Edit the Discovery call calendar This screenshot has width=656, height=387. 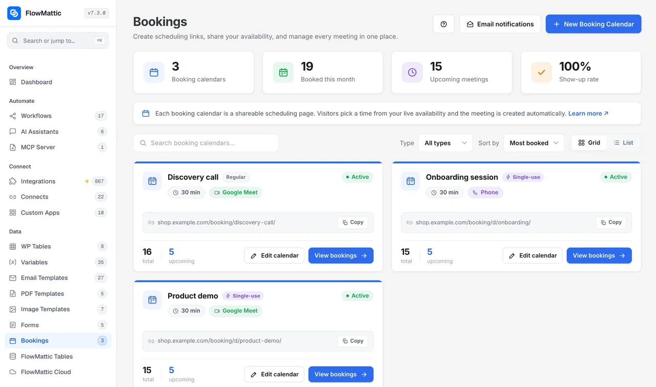coord(274,255)
